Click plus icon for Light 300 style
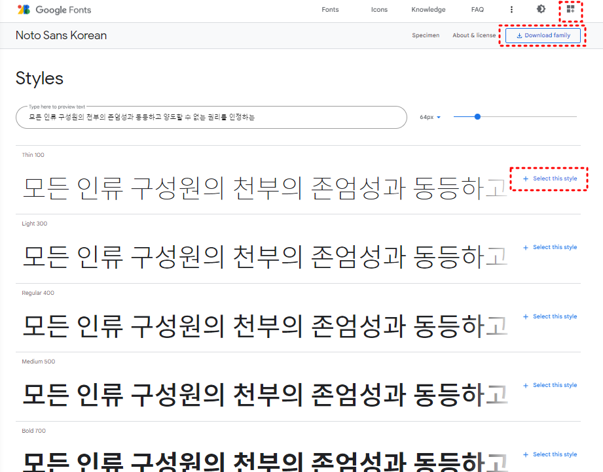This screenshot has height=472, width=603. [526, 248]
